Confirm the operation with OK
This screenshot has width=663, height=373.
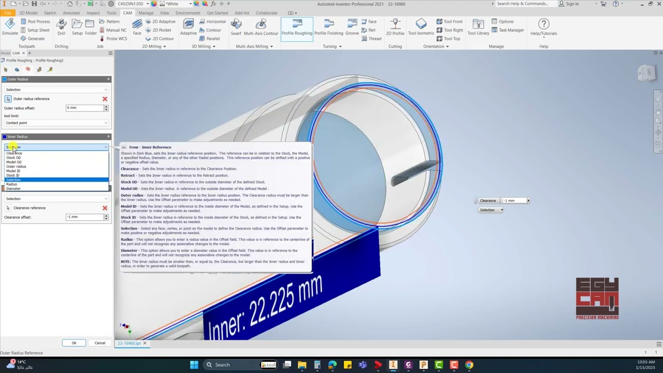(x=74, y=343)
